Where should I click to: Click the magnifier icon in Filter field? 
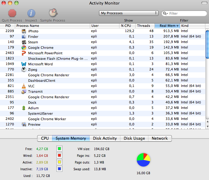point(165,13)
